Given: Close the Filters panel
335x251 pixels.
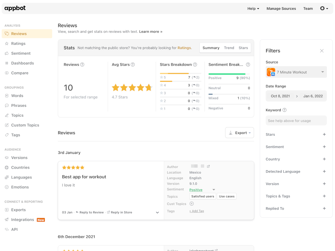Looking at the screenshot, I should click(322, 51).
